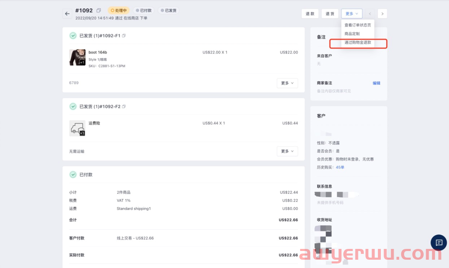
Task: Go to previous order chevron
Action: [x=370, y=14]
